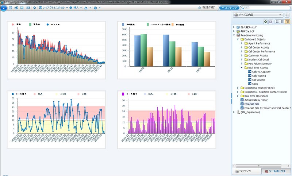
Task: Click the email envelope toolbar icon
Action: [28, 8]
